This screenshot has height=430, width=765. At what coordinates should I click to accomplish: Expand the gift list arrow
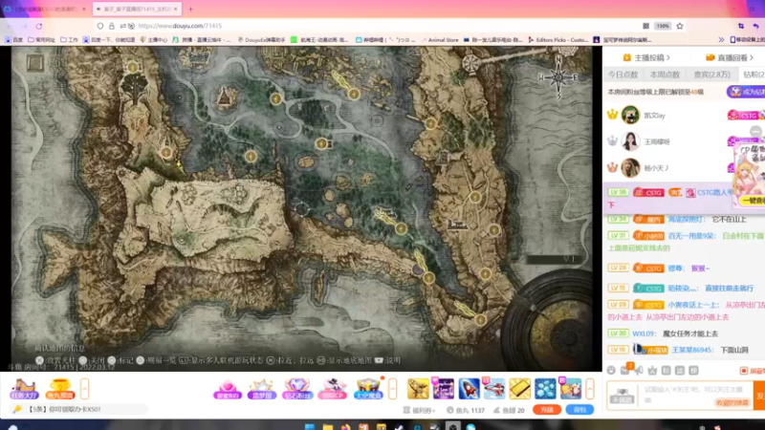click(x=590, y=389)
